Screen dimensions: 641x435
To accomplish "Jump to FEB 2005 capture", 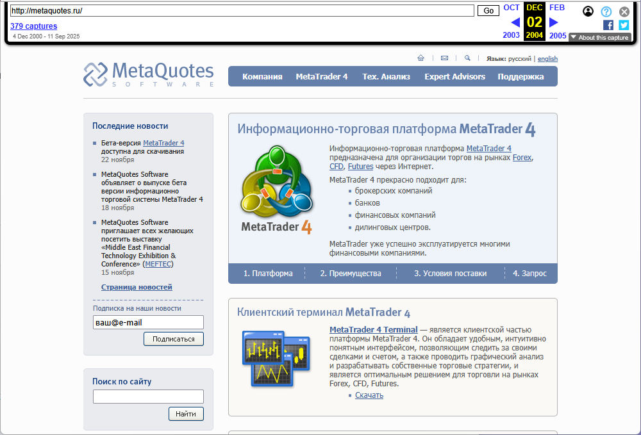I will tap(558, 21).
